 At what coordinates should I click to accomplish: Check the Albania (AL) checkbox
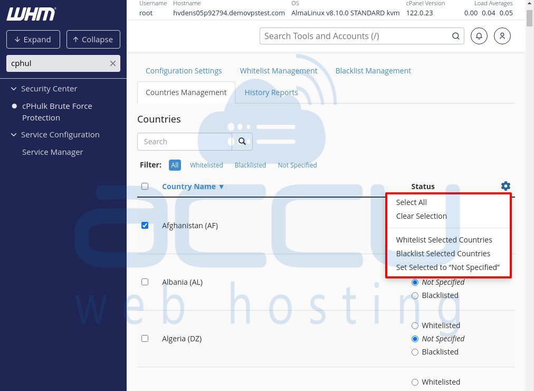(x=145, y=282)
